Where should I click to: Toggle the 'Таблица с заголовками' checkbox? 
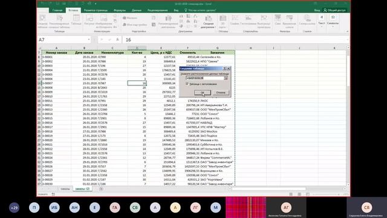(187, 84)
